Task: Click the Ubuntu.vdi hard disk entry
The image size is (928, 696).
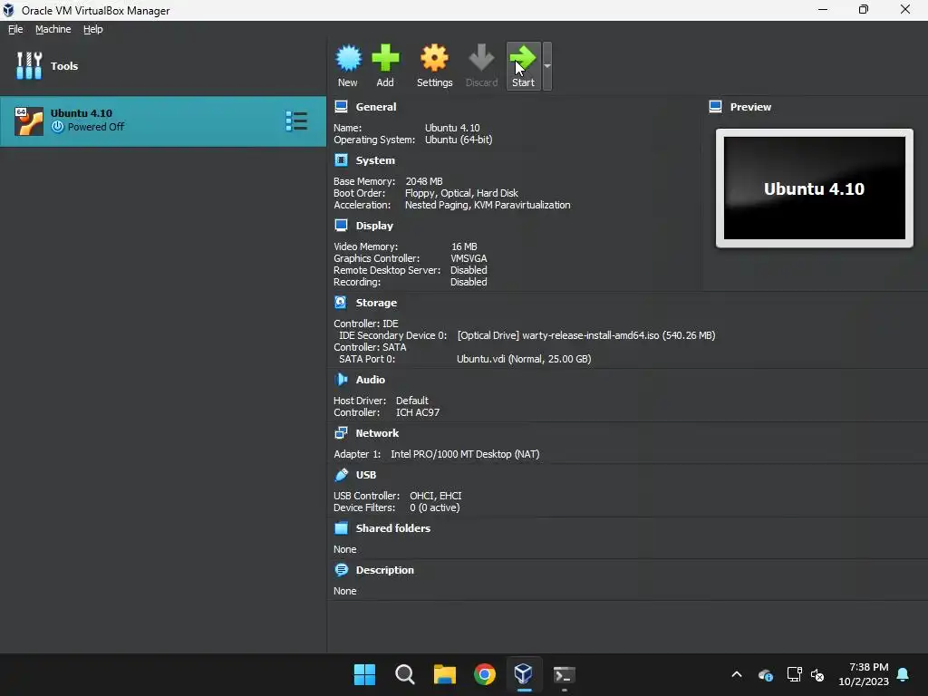Action: pos(524,359)
